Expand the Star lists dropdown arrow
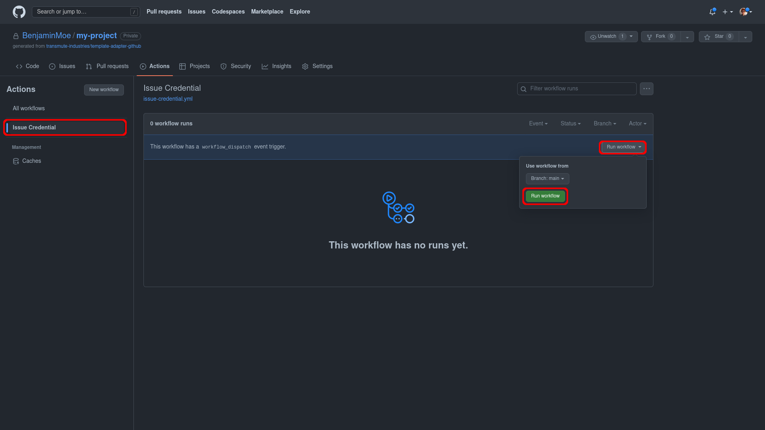The height and width of the screenshot is (430, 765). click(x=745, y=37)
